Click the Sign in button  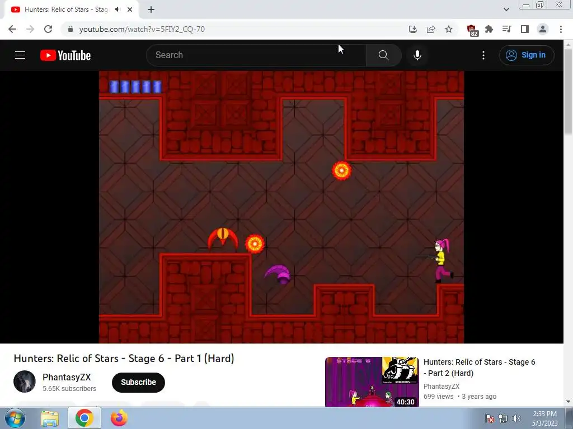click(526, 55)
